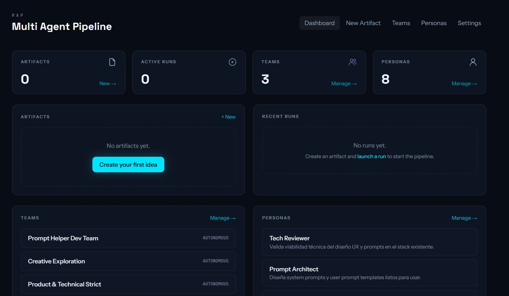
Task: Open the Tech Reviewer persona
Action: point(369,242)
